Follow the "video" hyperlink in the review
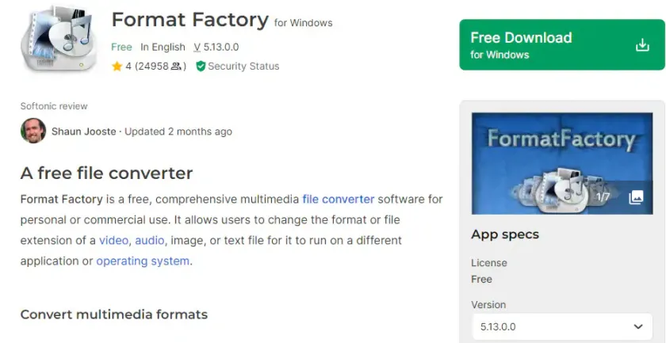 (x=113, y=240)
